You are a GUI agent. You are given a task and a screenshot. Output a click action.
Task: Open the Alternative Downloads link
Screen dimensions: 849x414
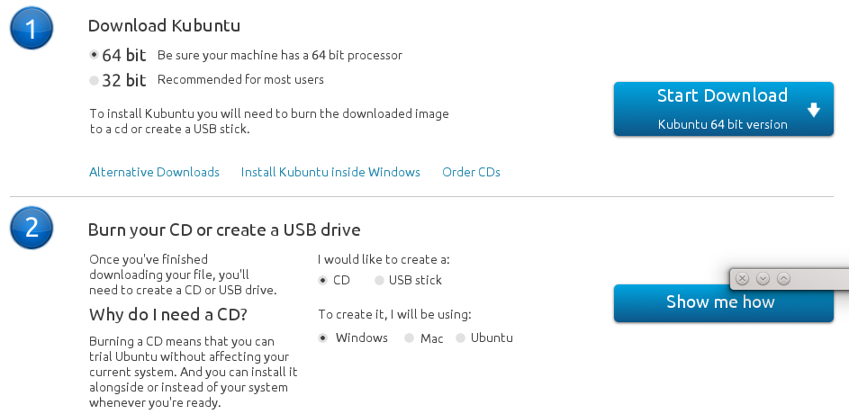tap(154, 172)
